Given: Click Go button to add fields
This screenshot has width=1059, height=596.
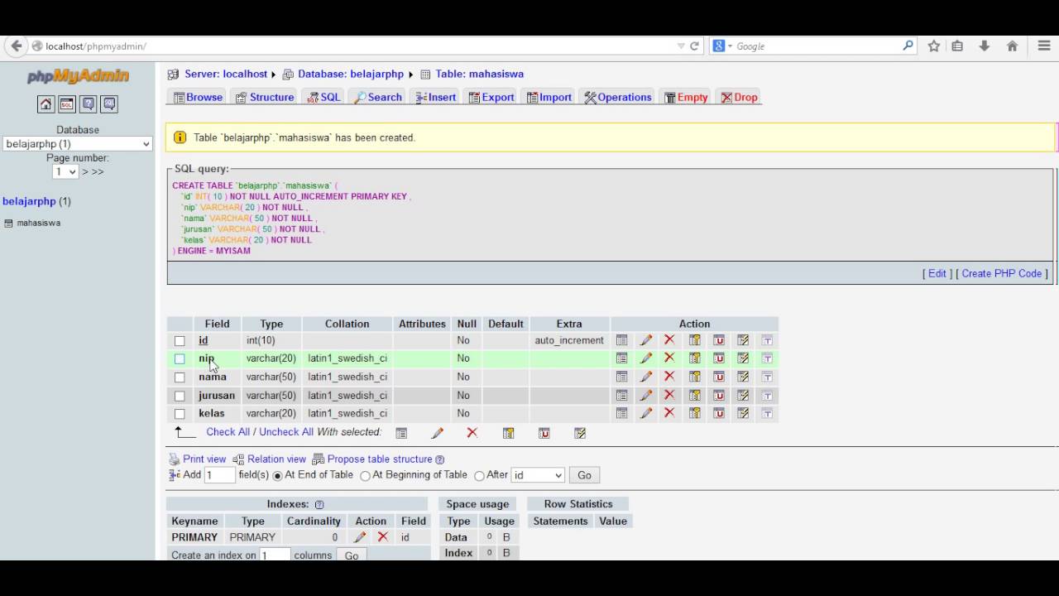Looking at the screenshot, I should [584, 475].
